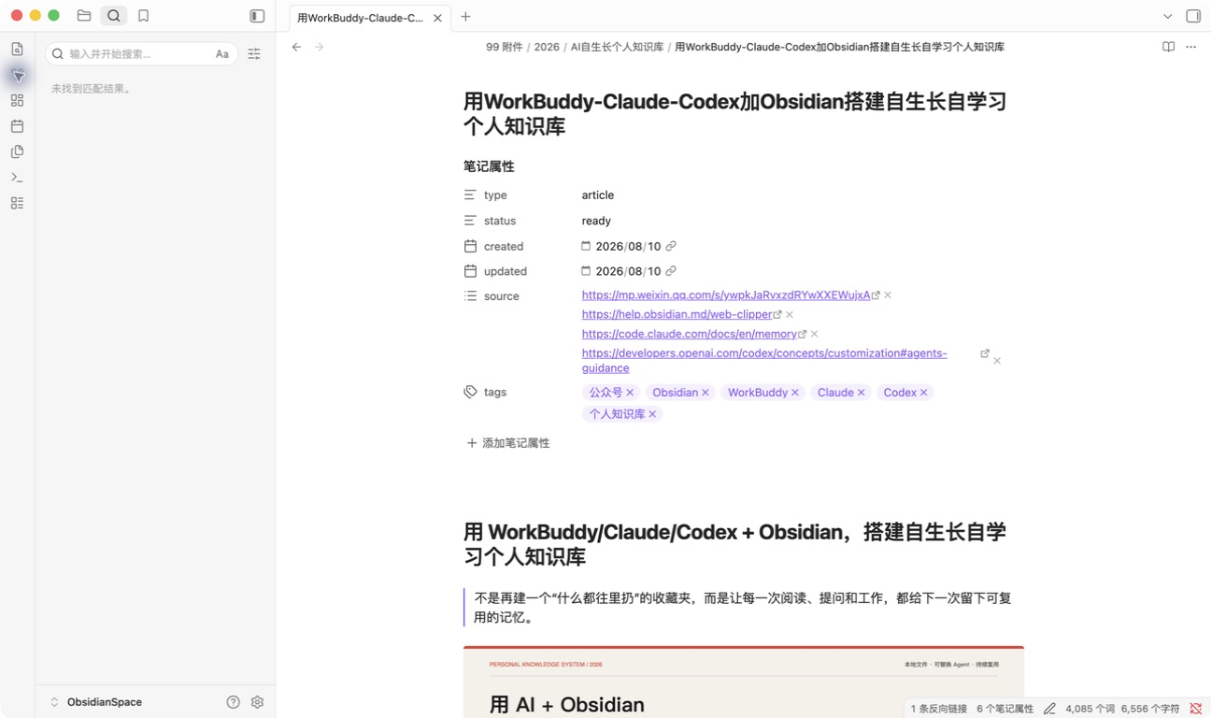This screenshot has width=1211, height=718.
Task: Click the insert template ribbon icon
Action: [17, 151]
